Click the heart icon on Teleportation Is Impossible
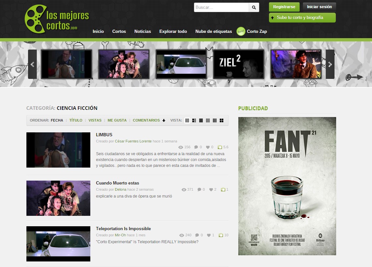 209,235
